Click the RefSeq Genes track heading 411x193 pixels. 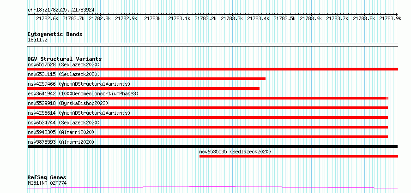[47, 178]
